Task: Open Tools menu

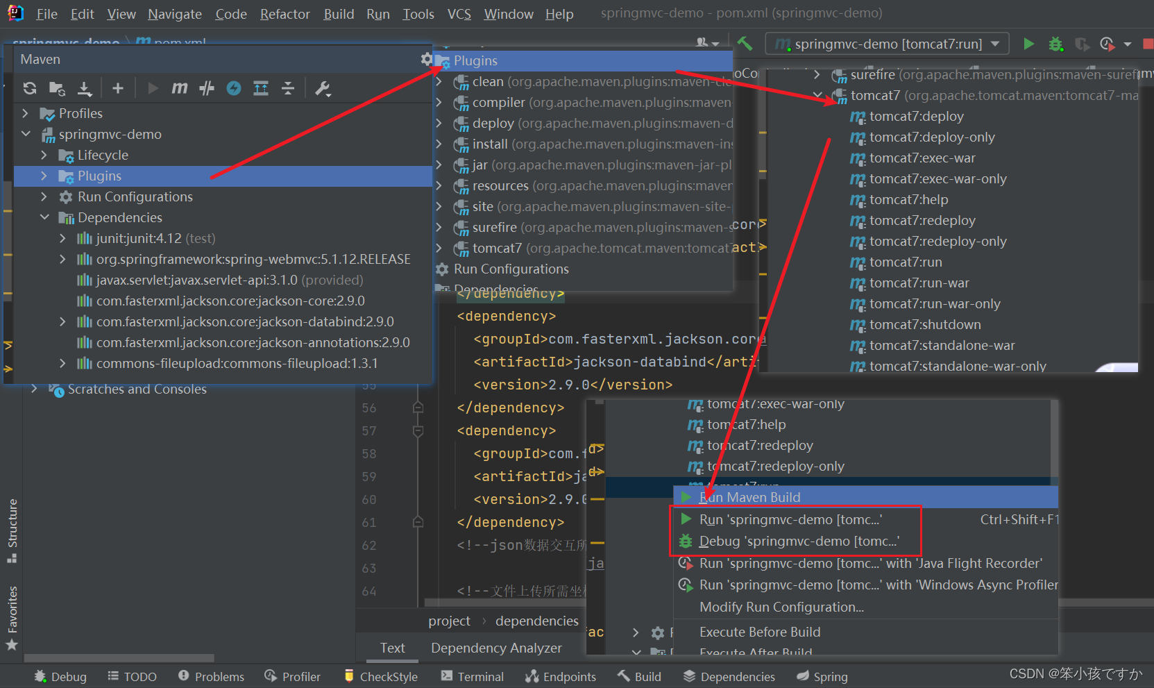Action: [x=418, y=14]
